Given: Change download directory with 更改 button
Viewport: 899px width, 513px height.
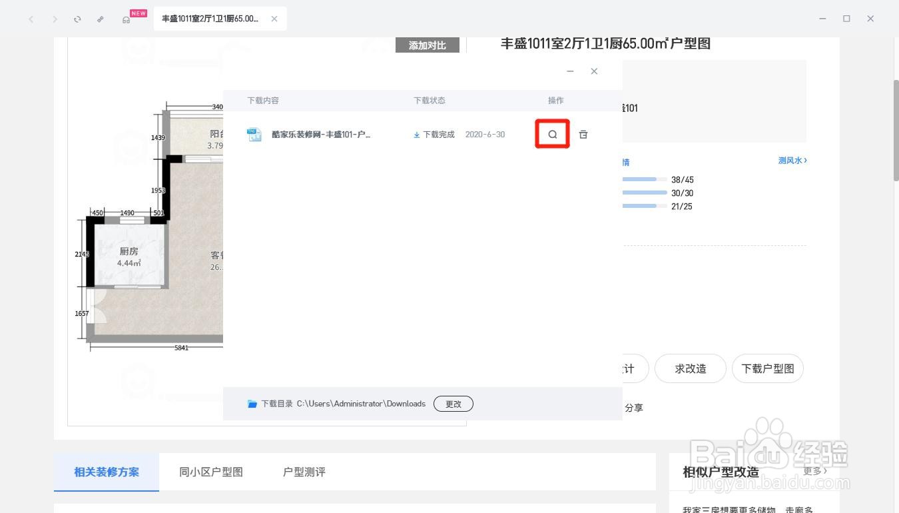Looking at the screenshot, I should coord(453,404).
